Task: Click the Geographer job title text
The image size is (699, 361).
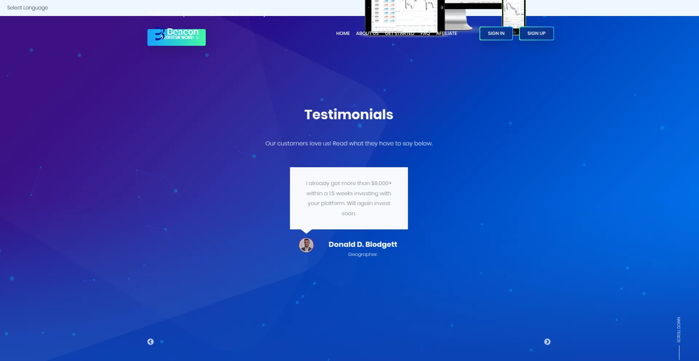Action: (x=363, y=254)
